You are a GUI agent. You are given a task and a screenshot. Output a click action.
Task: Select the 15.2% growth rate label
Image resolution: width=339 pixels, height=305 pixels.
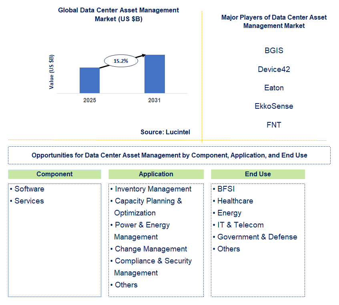(x=121, y=61)
